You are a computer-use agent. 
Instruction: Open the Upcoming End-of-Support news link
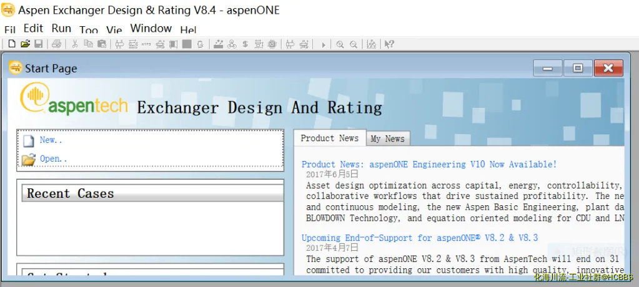419,238
